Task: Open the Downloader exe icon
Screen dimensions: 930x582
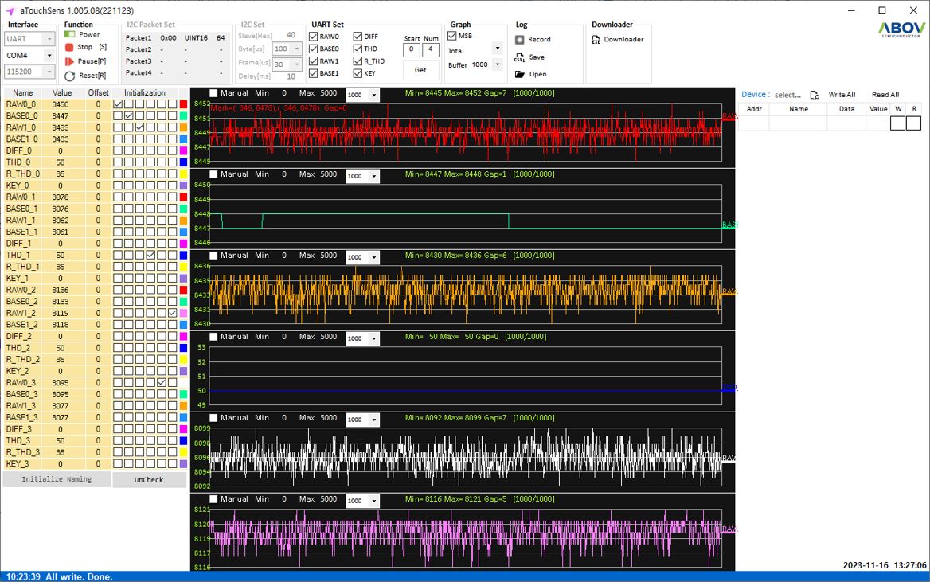Action: coord(596,40)
